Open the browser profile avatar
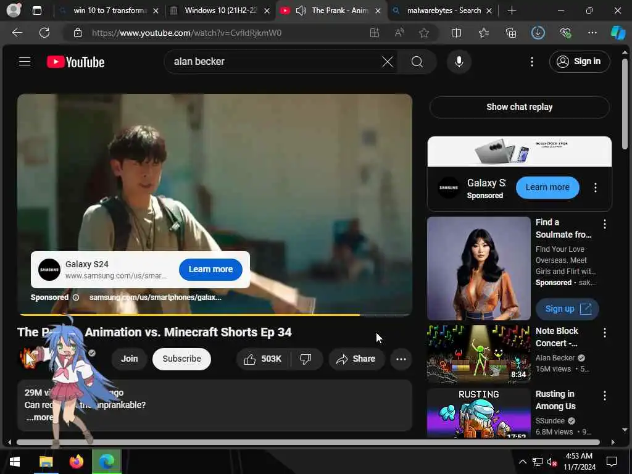This screenshot has width=632, height=474. (14, 10)
